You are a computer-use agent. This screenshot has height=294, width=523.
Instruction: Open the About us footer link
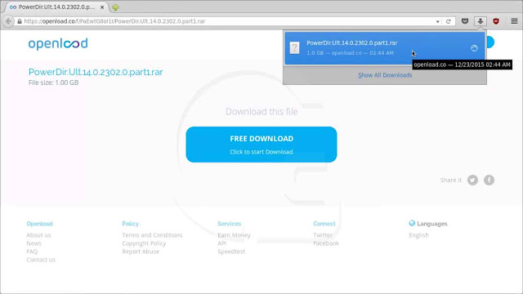[38, 235]
